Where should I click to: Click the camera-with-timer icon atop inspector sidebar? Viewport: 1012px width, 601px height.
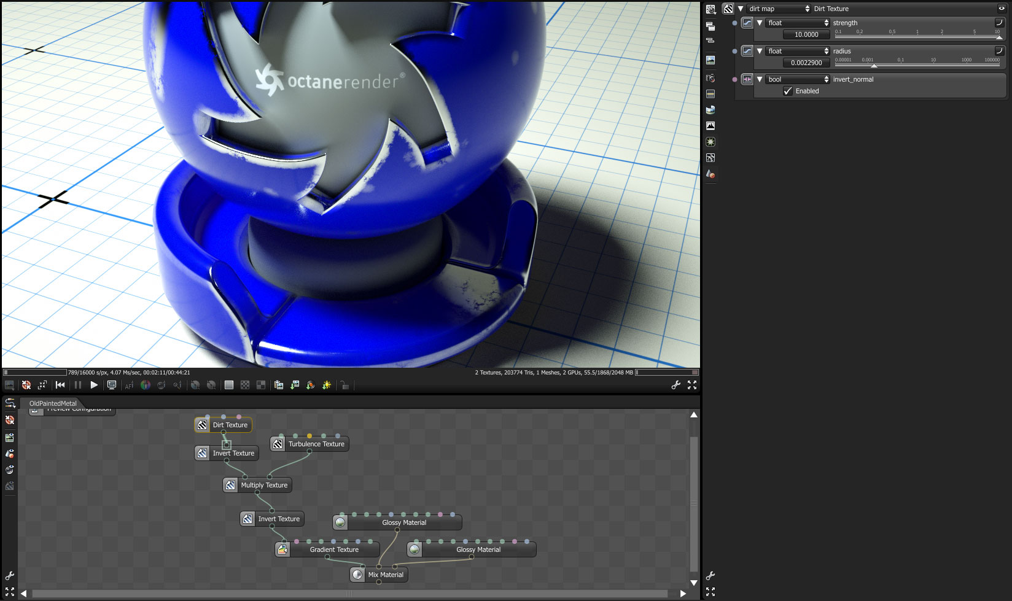[710, 9]
